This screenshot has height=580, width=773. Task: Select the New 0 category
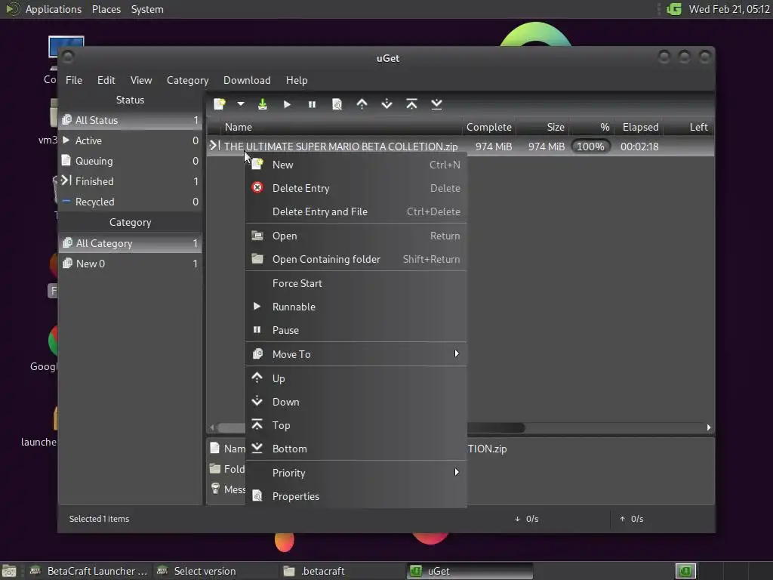130,264
